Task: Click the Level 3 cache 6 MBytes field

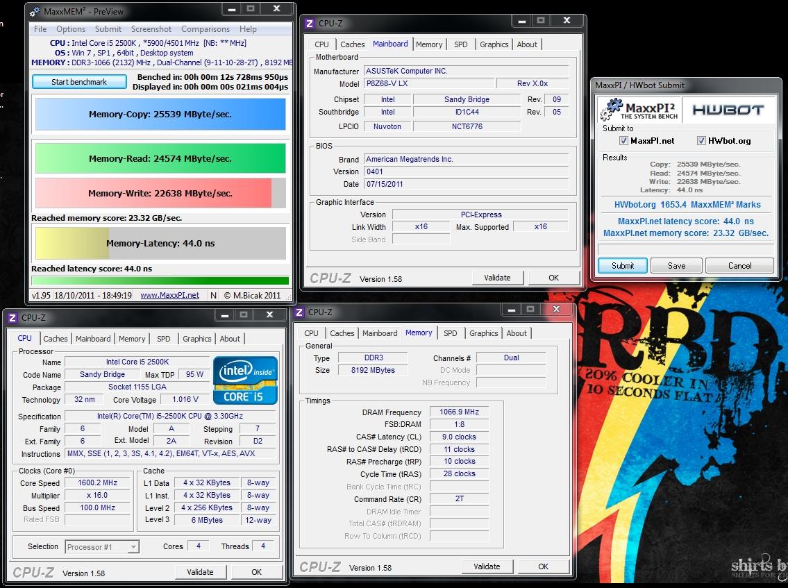Action: [207, 520]
